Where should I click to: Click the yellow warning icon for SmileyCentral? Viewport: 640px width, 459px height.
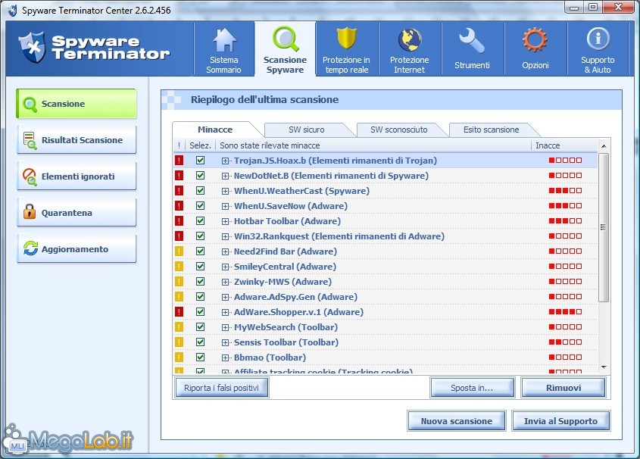[179, 267]
